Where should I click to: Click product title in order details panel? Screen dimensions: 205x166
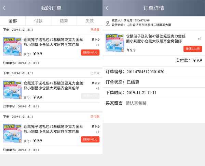coord(156,39)
